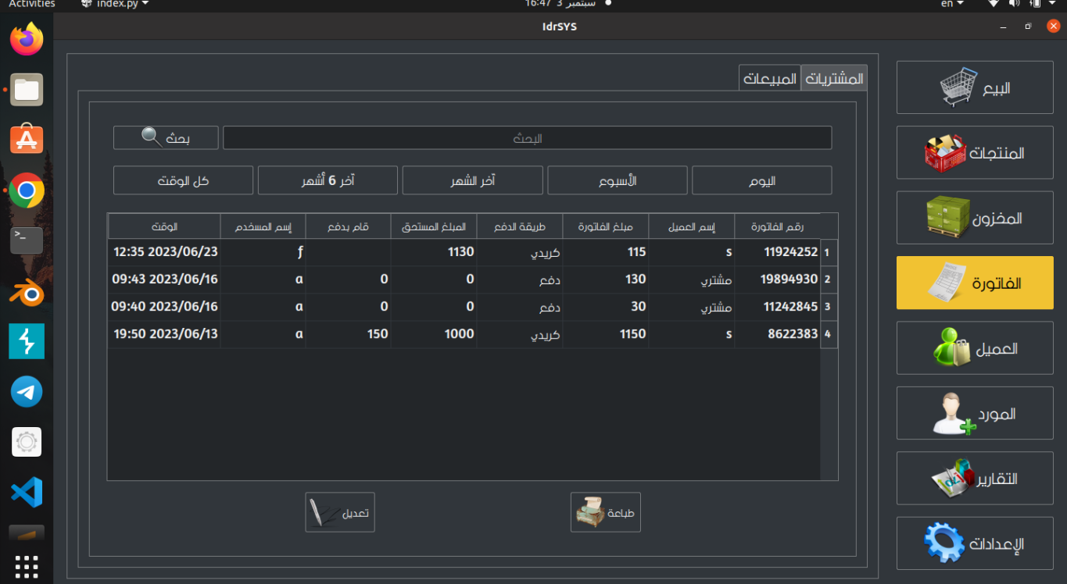Click timestamp 12:35 2023/06/23
This screenshot has width=1067, height=584.
[164, 252]
